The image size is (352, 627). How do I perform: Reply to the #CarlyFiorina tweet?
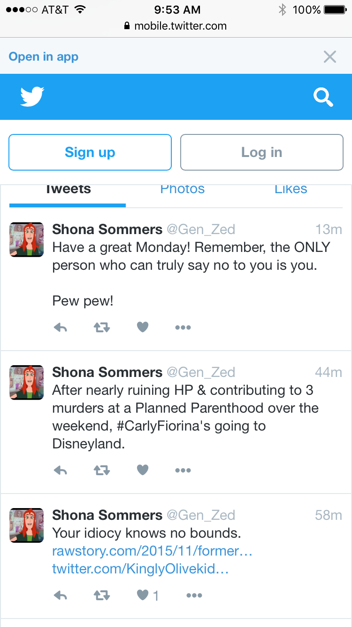61,470
